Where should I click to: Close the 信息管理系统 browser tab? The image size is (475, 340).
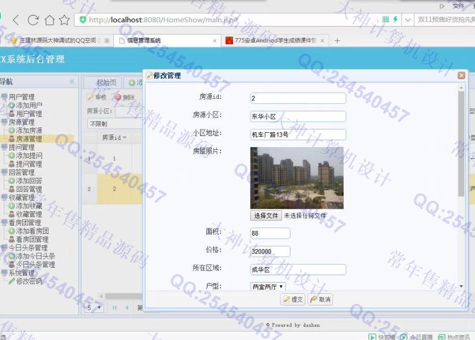click(214, 40)
